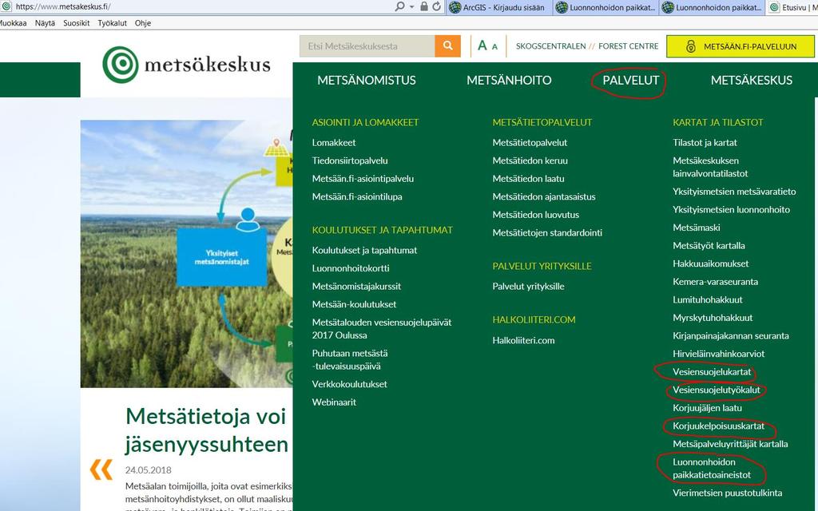The width and height of the screenshot is (818, 511).
Task: Open the Vesiensuojelutyökalut link
Action: pos(717,390)
